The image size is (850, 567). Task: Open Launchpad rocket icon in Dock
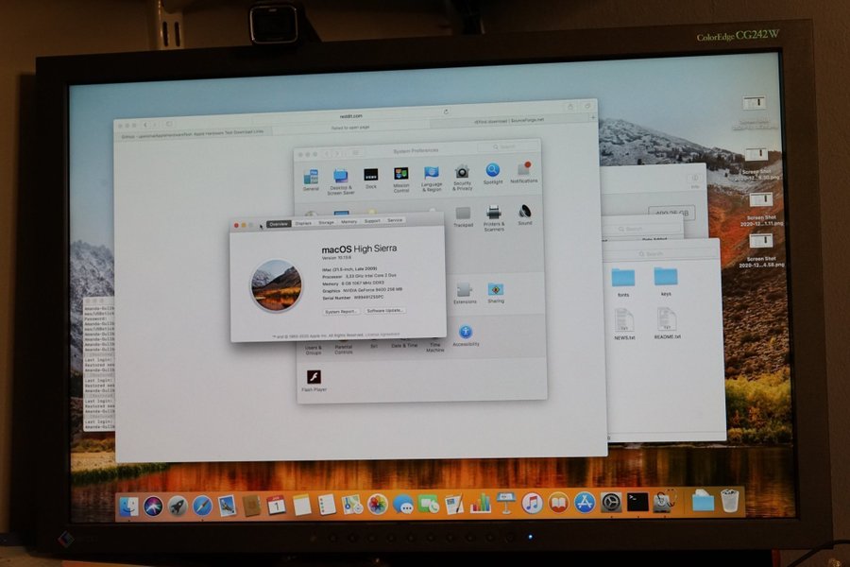tap(178, 507)
